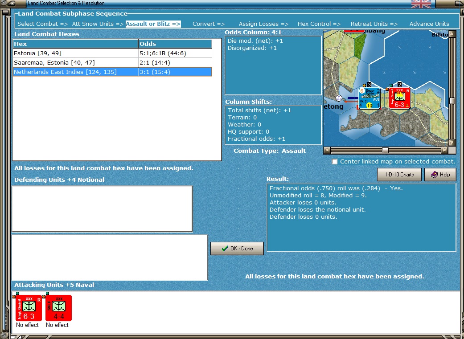
Task: Click the 'Total shifts (net): +1' line
Action: tap(259, 110)
